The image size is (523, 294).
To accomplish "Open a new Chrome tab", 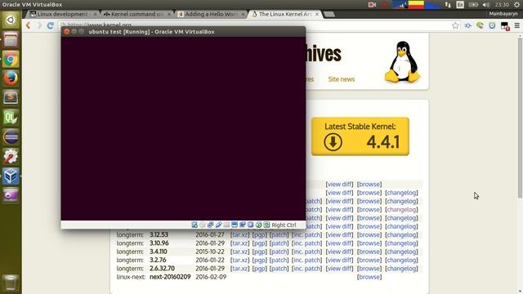I will (x=329, y=14).
